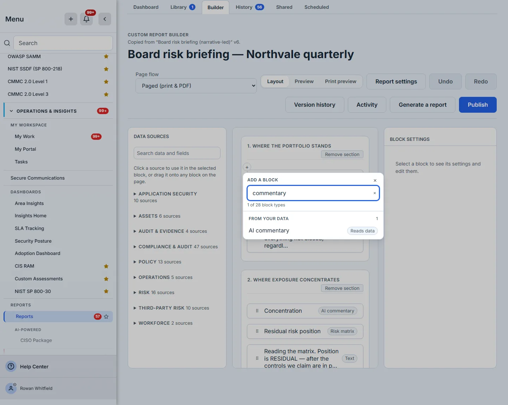
Task: Click the search magnifier icon in the sidebar
Action: point(7,43)
